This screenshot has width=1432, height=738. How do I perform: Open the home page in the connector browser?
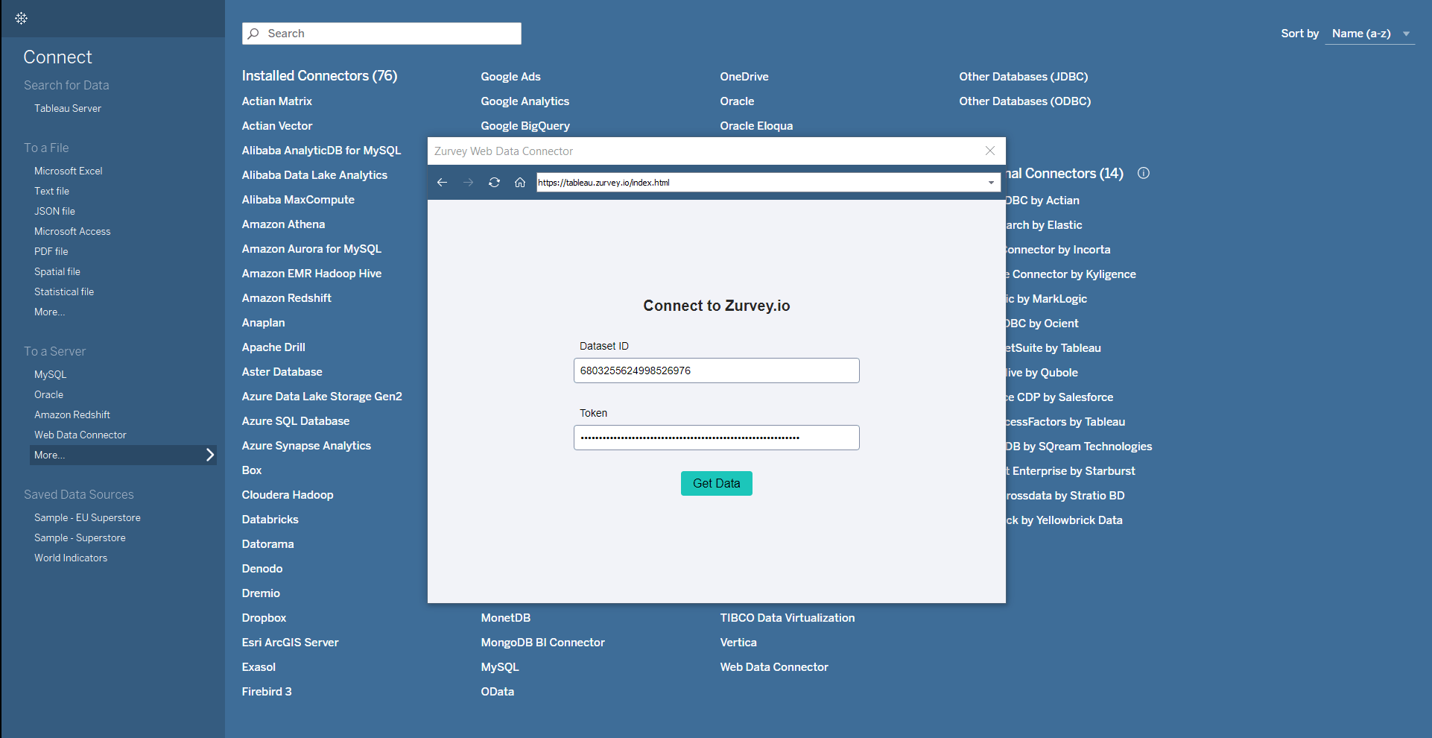[x=520, y=183]
